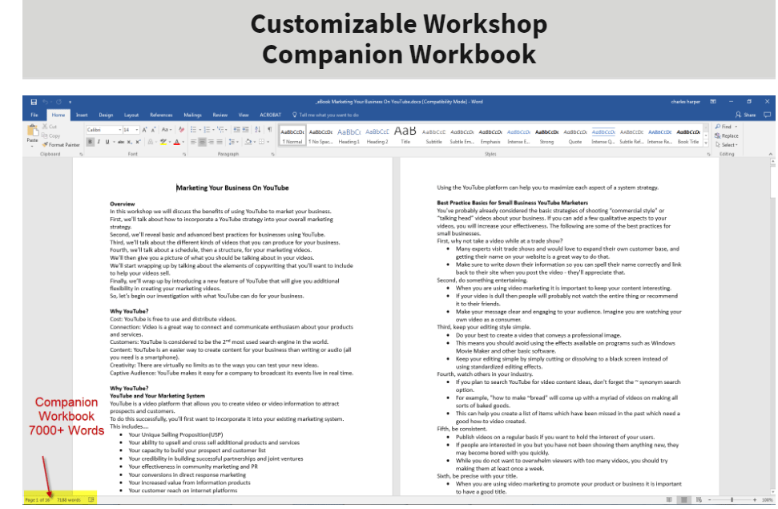Click the zoom slider in the status bar

click(732, 499)
